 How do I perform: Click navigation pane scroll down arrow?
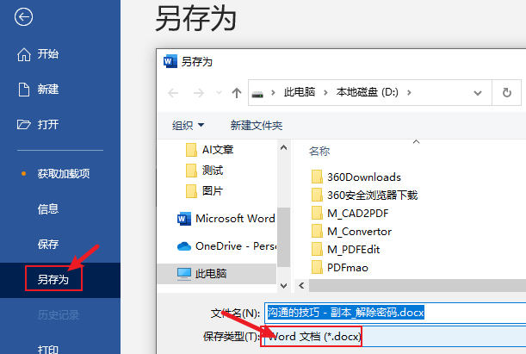pyautogui.click(x=283, y=286)
